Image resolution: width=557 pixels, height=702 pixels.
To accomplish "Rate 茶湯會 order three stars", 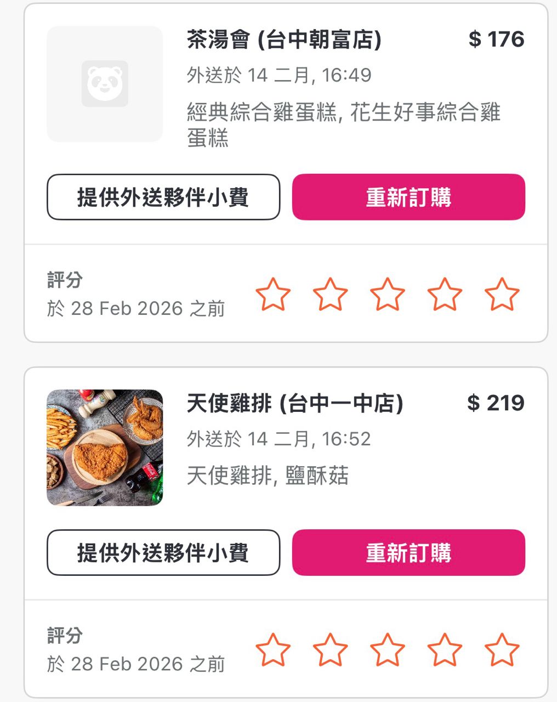I will point(388,294).
